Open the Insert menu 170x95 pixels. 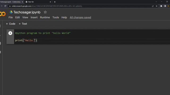click(x=34, y=17)
